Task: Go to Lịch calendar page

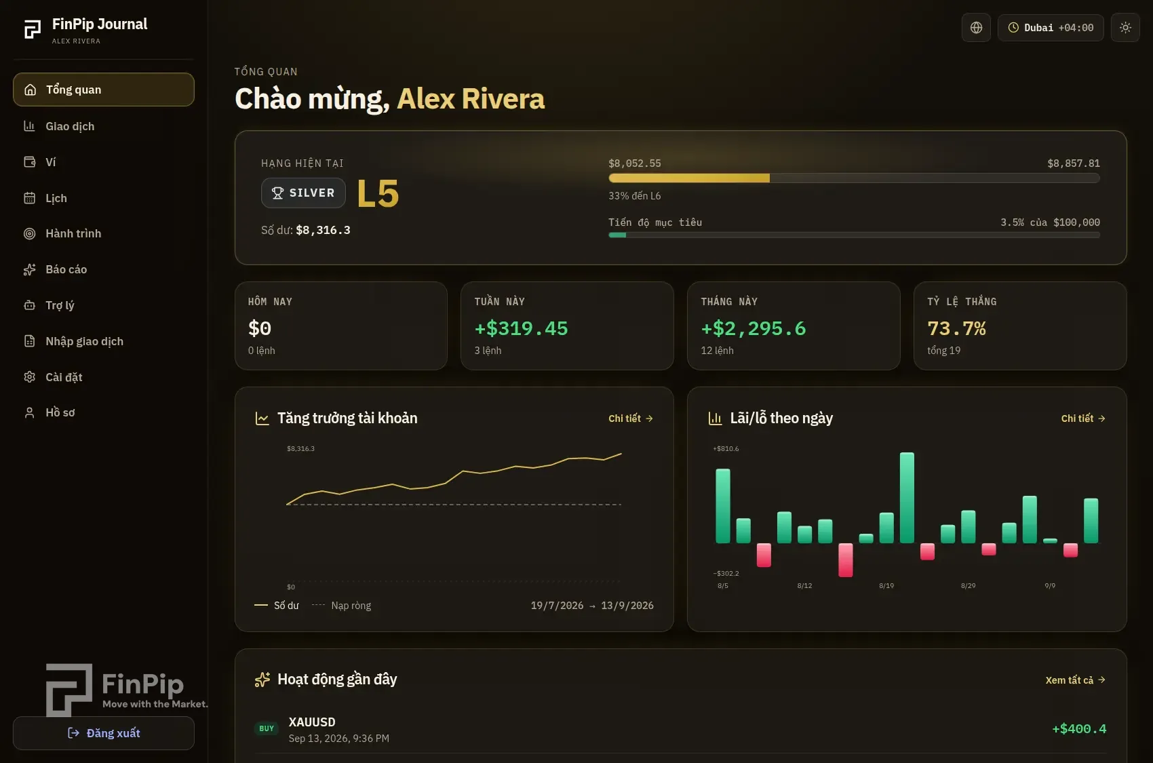Action: click(104, 198)
